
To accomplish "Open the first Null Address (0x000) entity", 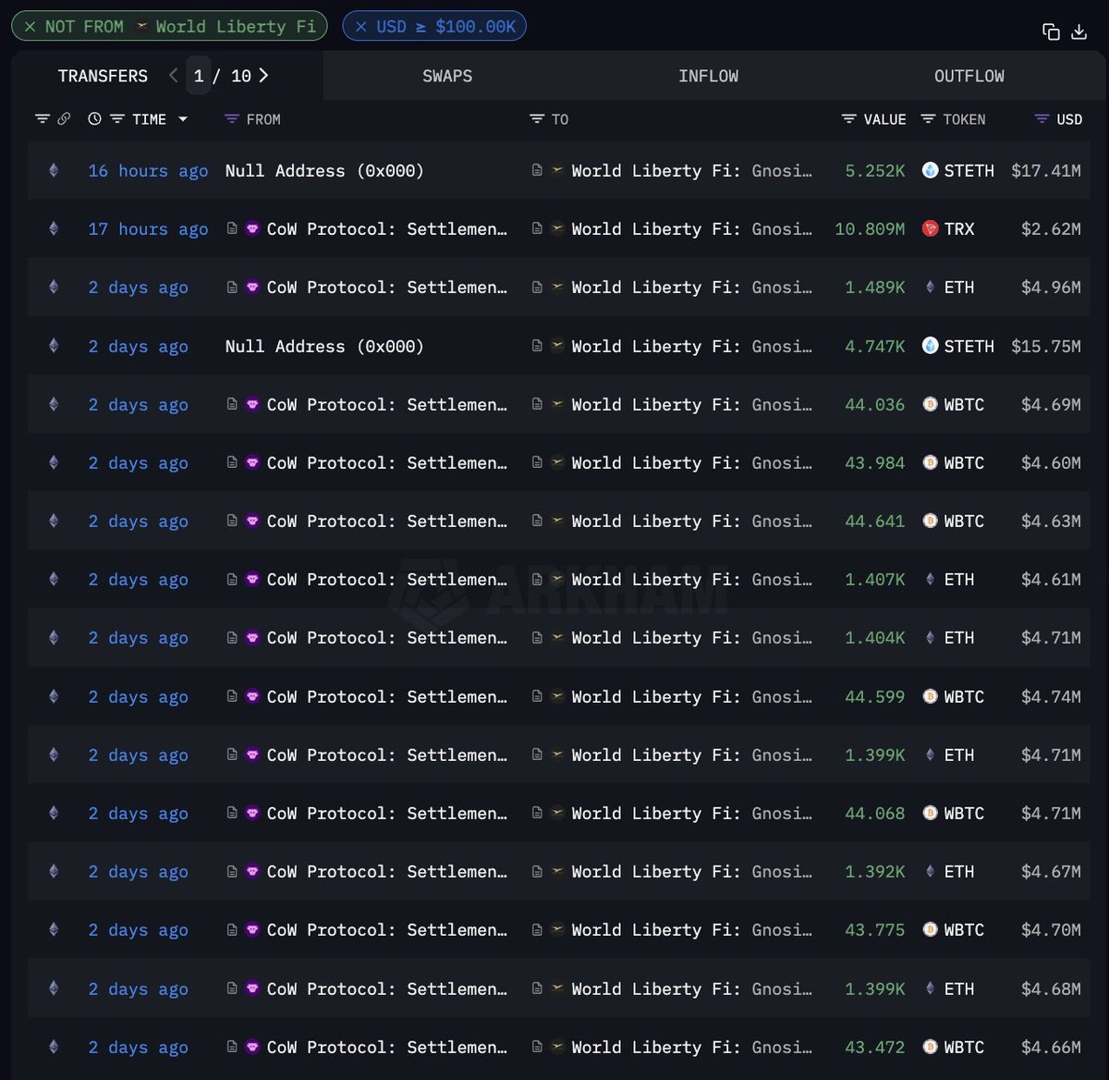I will (x=323, y=171).
